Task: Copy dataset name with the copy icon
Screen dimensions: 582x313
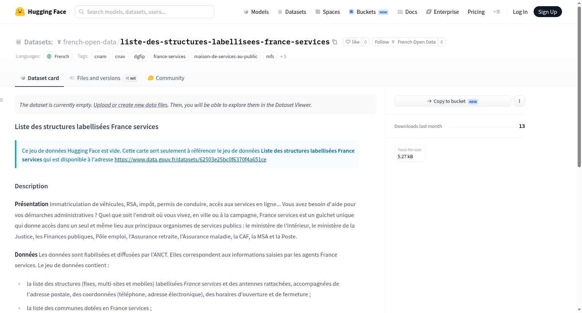Action: [x=335, y=42]
